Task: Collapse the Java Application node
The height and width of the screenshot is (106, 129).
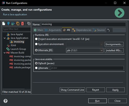Action: coord(5,38)
